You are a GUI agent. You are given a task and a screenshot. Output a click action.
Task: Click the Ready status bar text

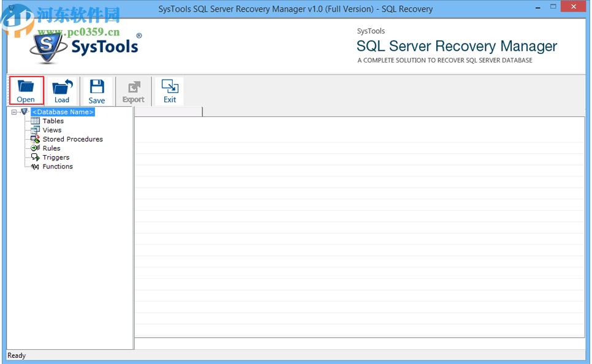click(16, 355)
